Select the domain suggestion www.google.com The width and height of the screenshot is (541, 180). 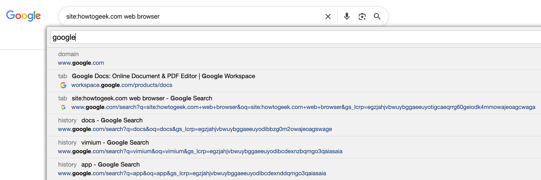point(81,63)
